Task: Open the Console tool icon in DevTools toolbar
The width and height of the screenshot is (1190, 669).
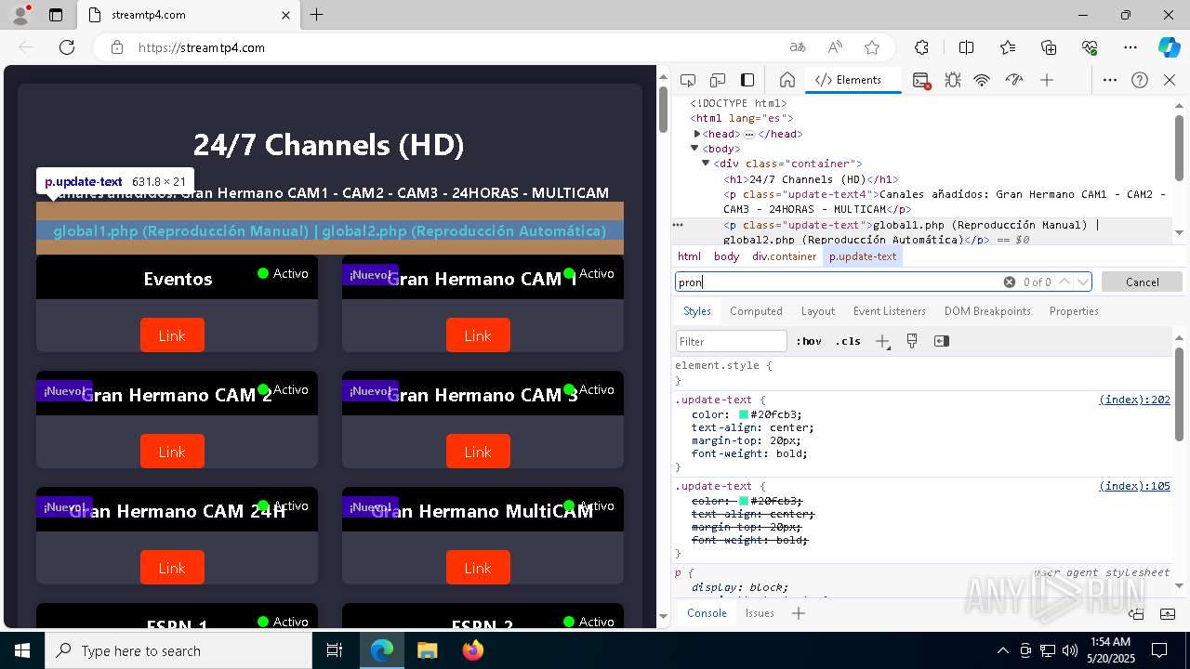Action: click(x=921, y=80)
